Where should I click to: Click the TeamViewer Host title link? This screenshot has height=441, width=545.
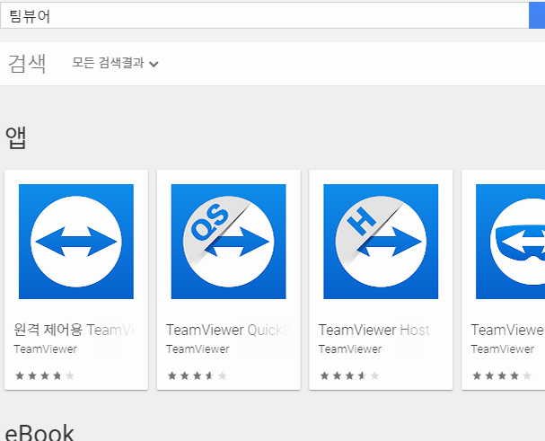coord(374,330)
